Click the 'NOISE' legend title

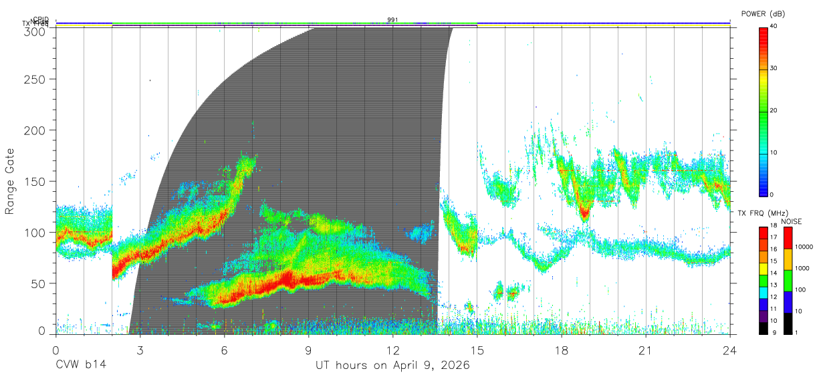coord(791,221)
